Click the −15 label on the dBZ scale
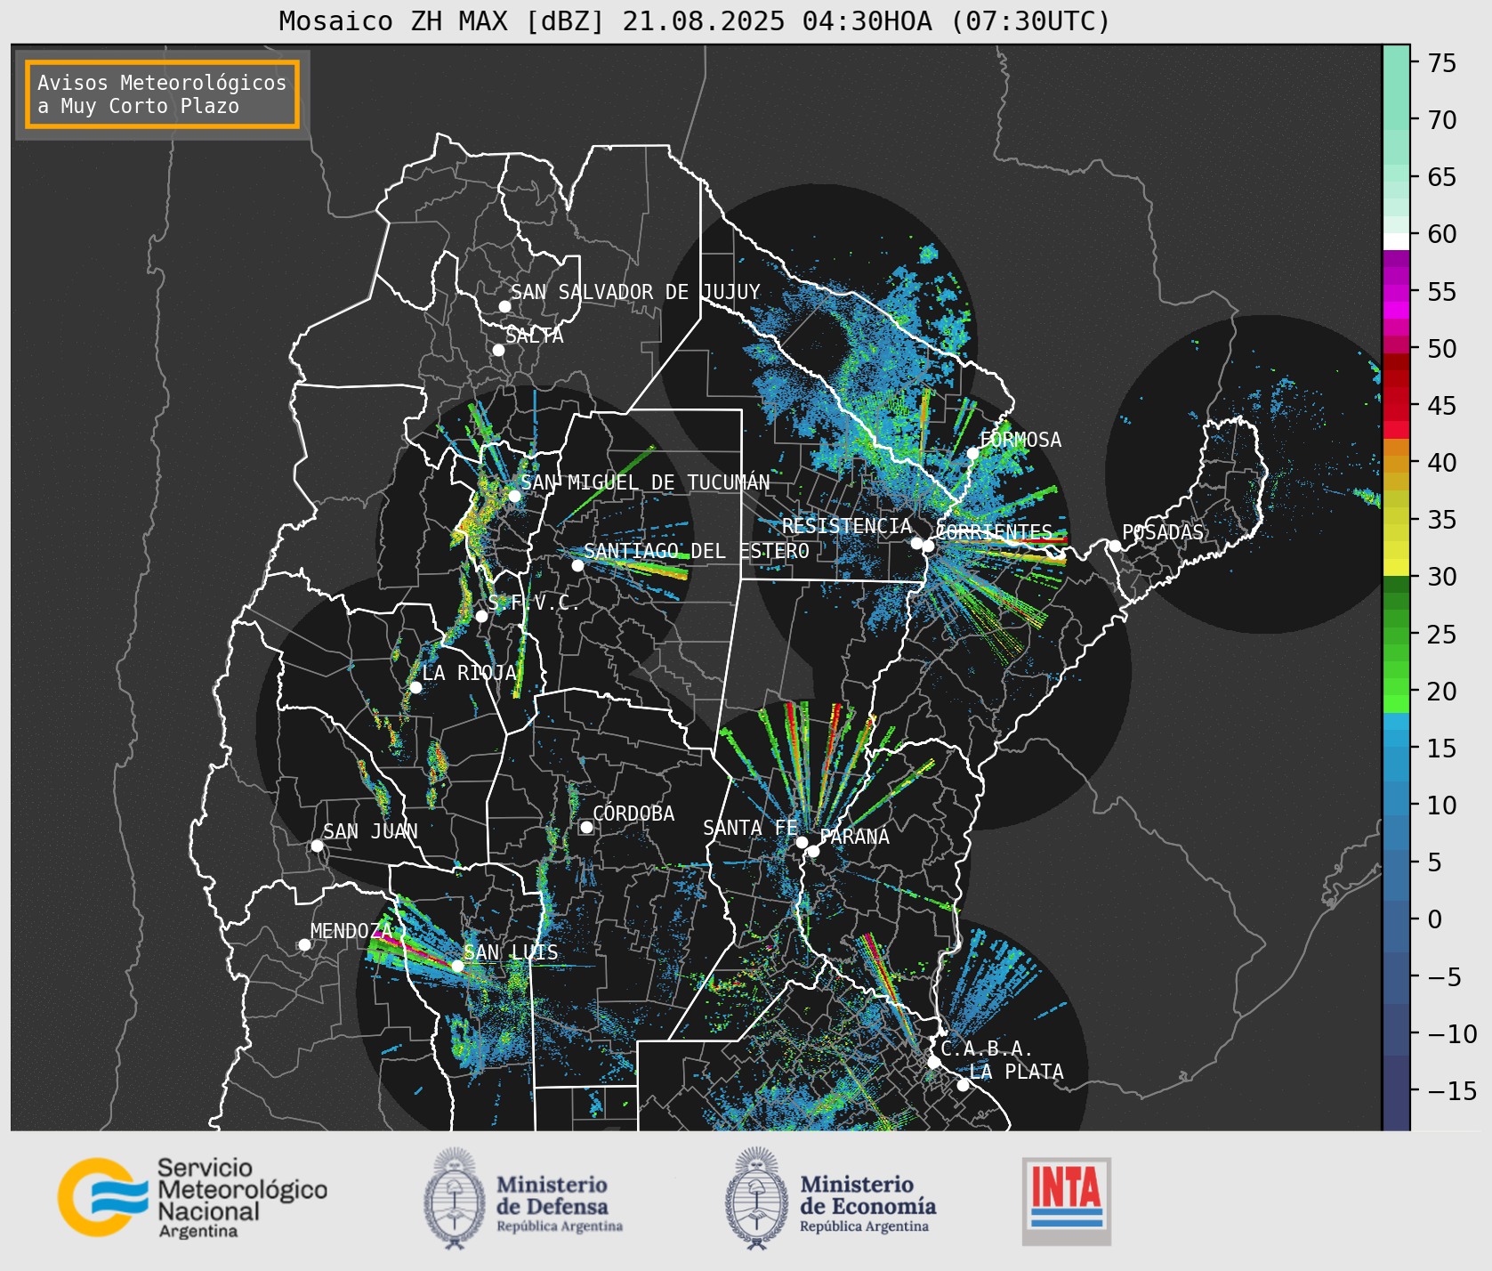The image size is (1492, 1271). coord(1452,1090)
